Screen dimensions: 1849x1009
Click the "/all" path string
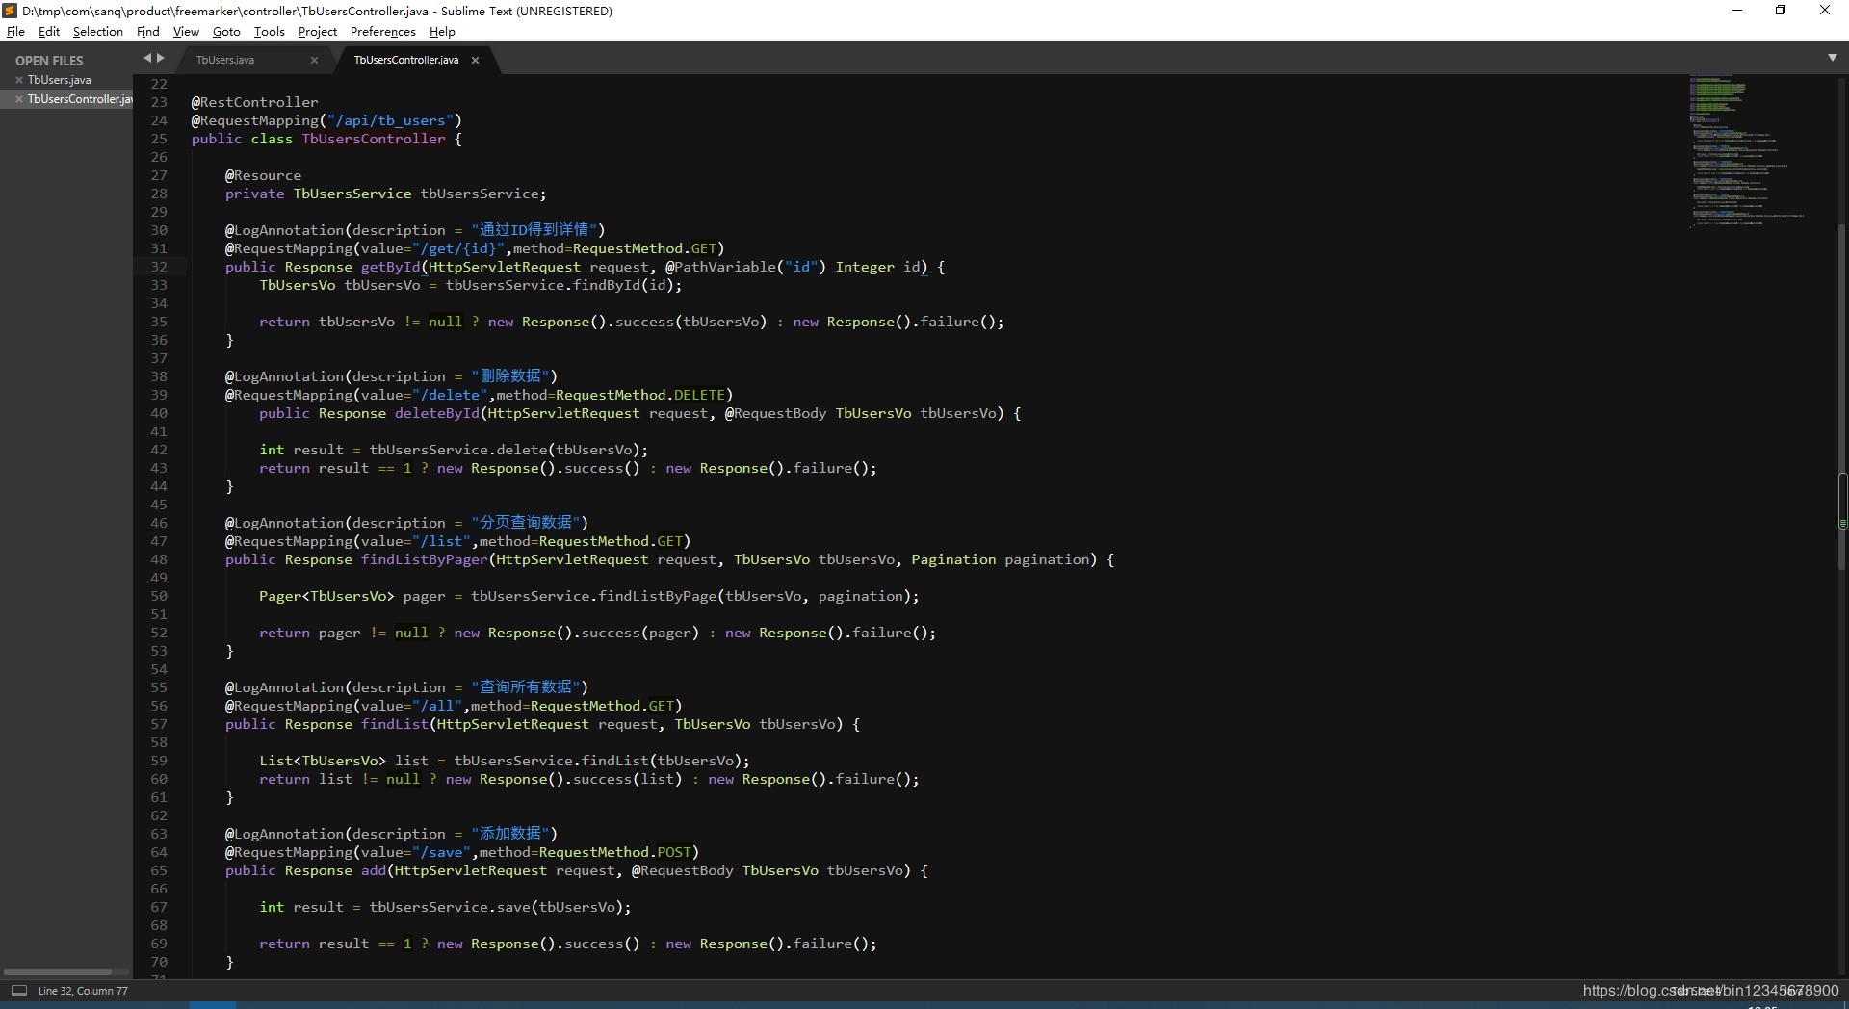click(x=437, y=706)
